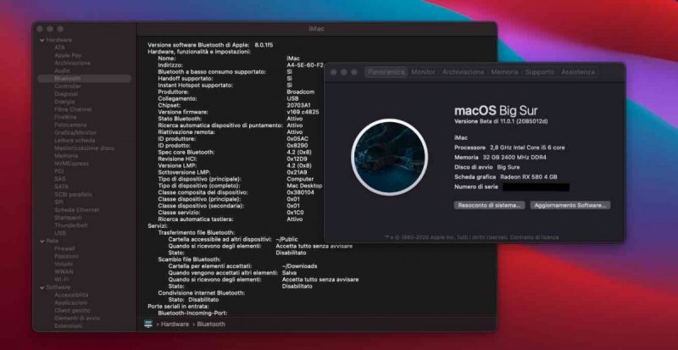The height and width of the screenshot is (350, 678).
Task: Select SCSI parallelo in the sidebar
Action: 73,195
